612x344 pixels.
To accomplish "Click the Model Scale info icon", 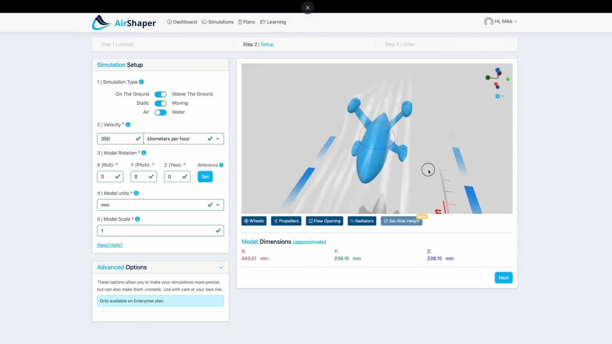I will (137, 219).
